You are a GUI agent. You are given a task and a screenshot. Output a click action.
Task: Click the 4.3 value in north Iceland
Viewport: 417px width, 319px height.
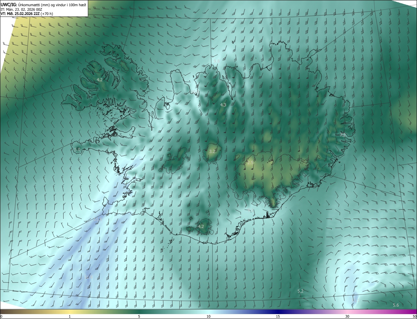click(223, 105)
